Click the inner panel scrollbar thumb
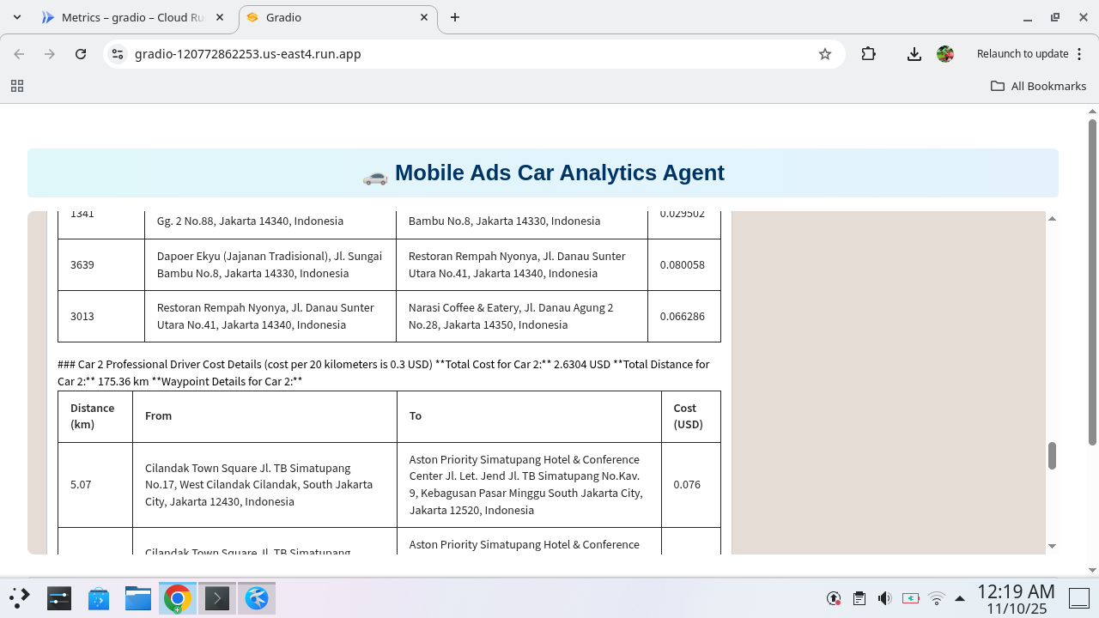Viewport: 1099px width, 618px height. point(1052,456)
